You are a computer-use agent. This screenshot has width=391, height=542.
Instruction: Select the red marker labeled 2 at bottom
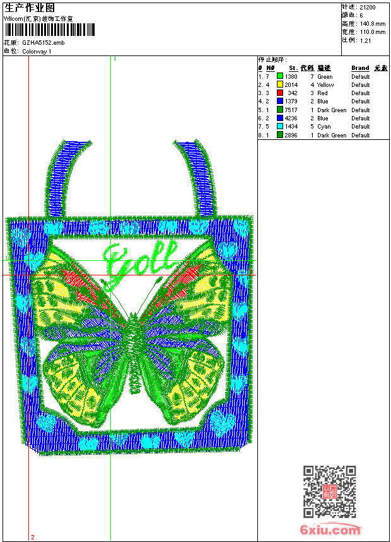pyautogui.click(x=33, y=537)
